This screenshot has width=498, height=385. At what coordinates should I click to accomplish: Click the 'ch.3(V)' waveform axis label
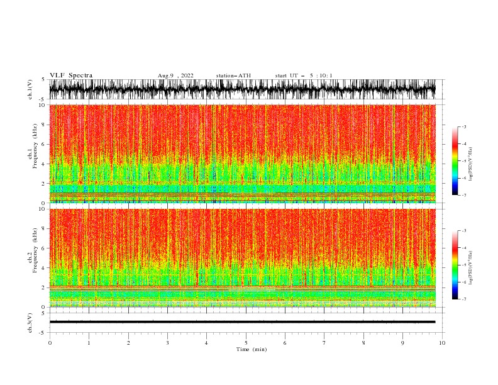tap(30, 323)
